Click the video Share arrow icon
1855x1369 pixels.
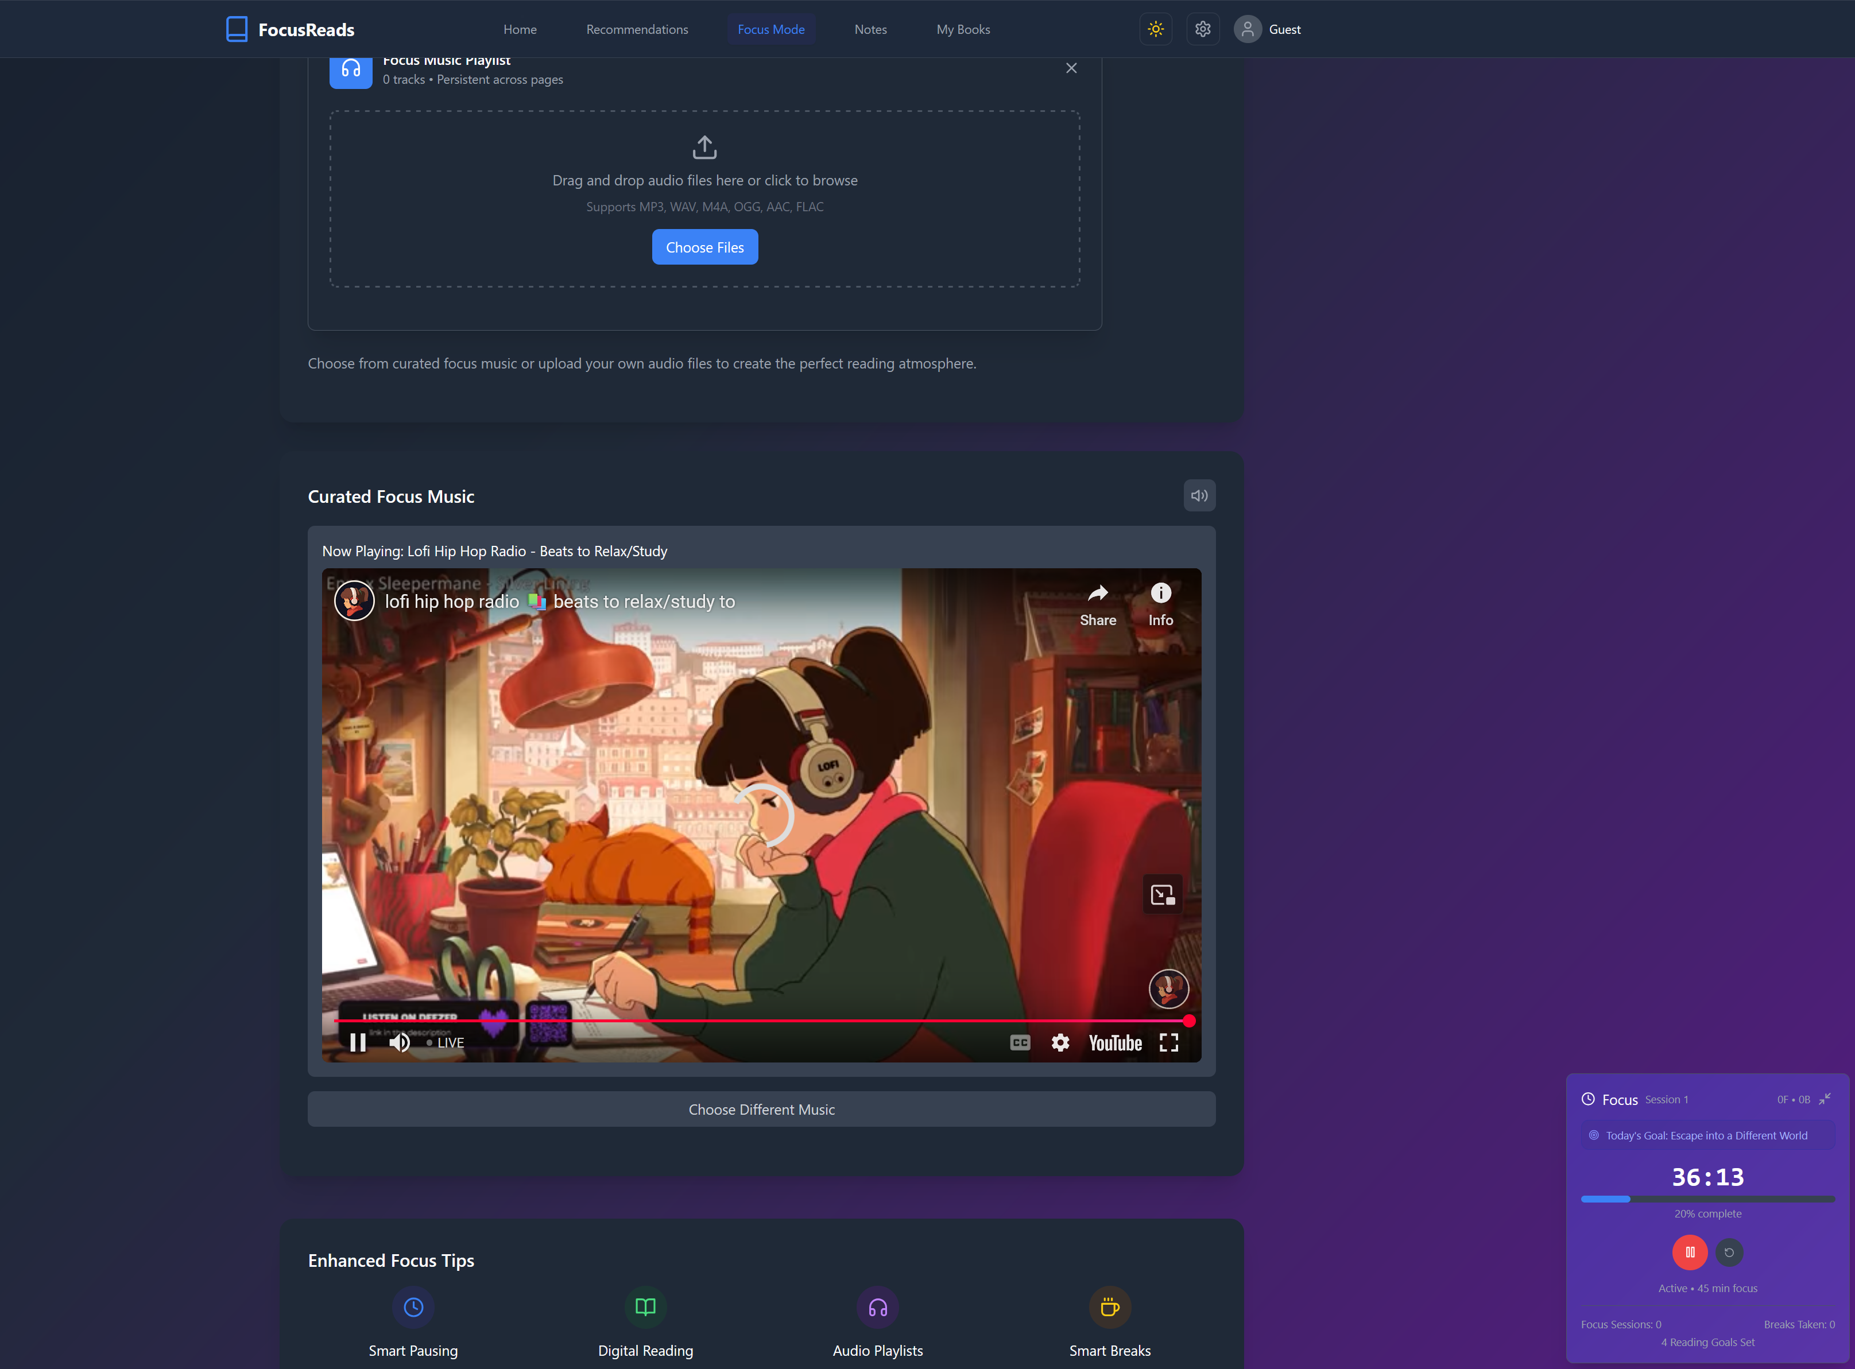(x=1097, y=594)
